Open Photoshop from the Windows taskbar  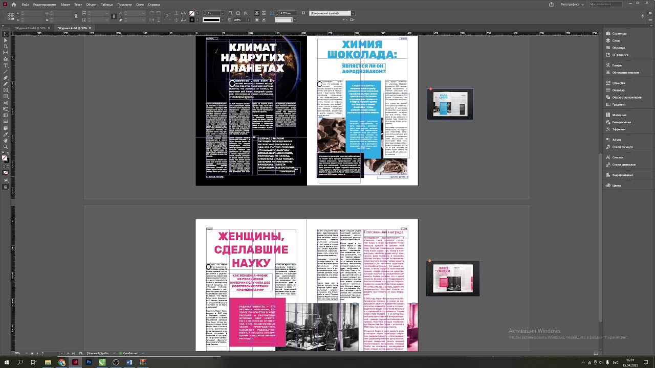89,362
